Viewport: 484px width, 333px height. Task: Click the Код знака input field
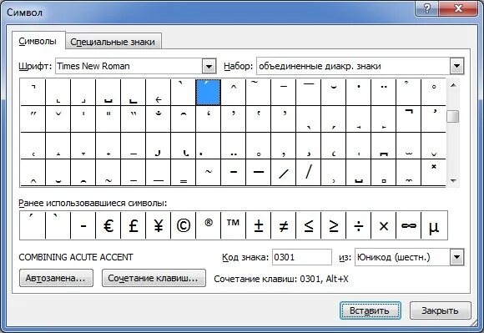(301, 257)
